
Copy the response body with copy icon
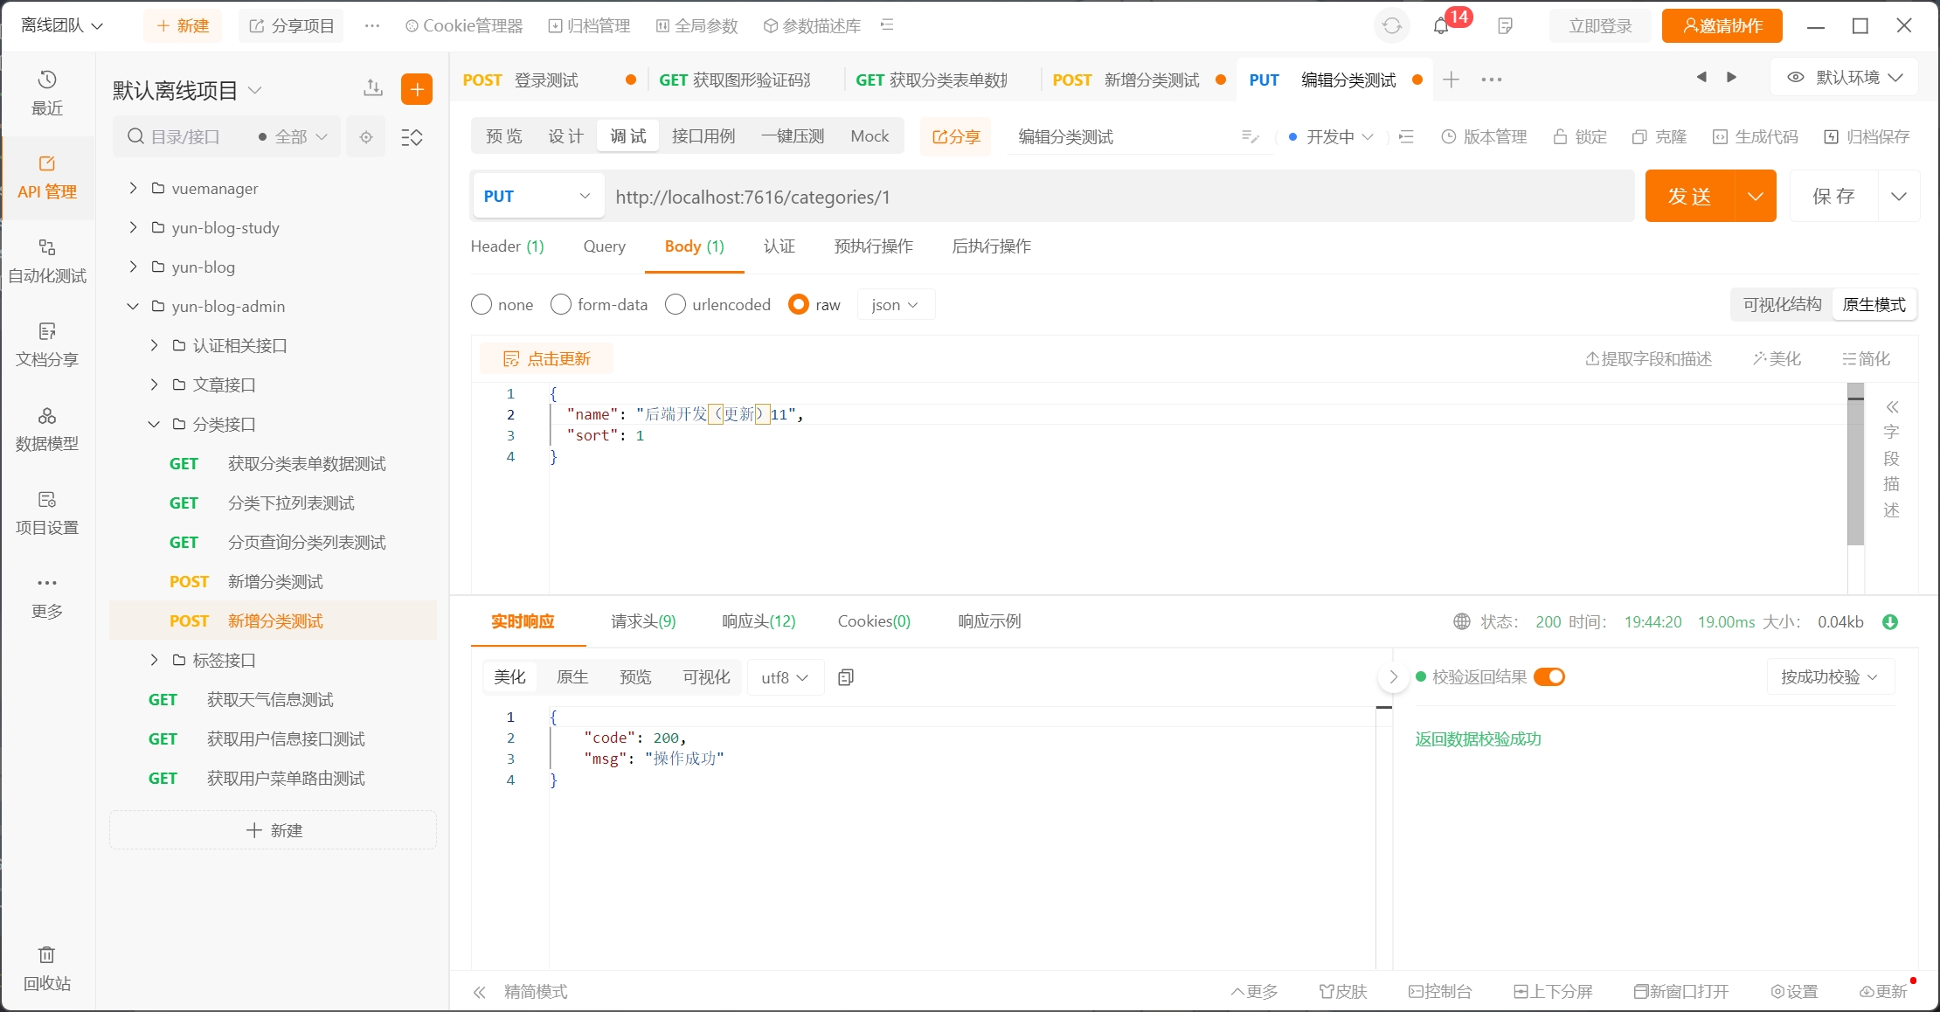click(x=845, y=677)
